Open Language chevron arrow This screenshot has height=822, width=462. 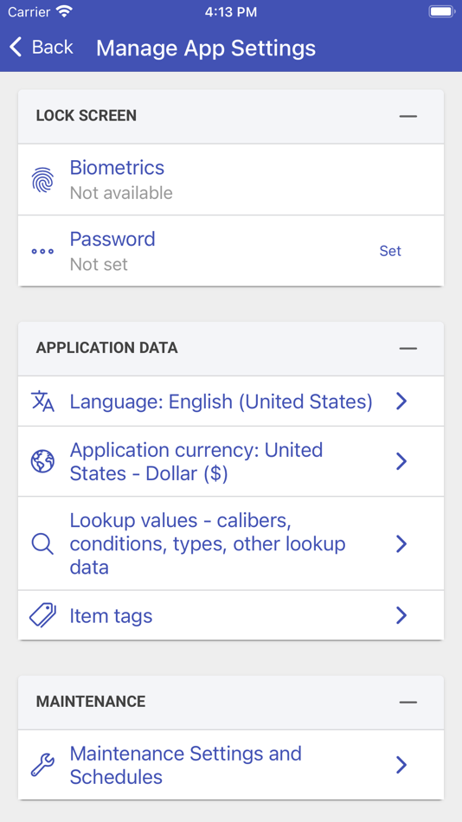pos(401,401)
